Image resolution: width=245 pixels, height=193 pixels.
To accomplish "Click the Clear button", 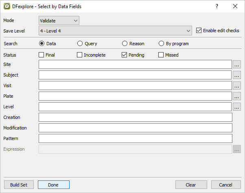I will pos(191,185).
